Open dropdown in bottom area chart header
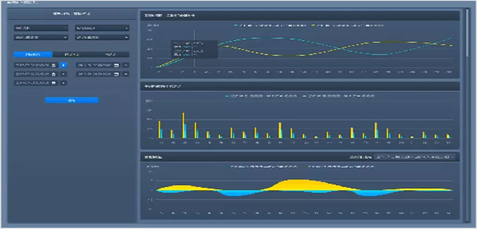This screenshot has width=477, height=229. click(x=415, y=157)
